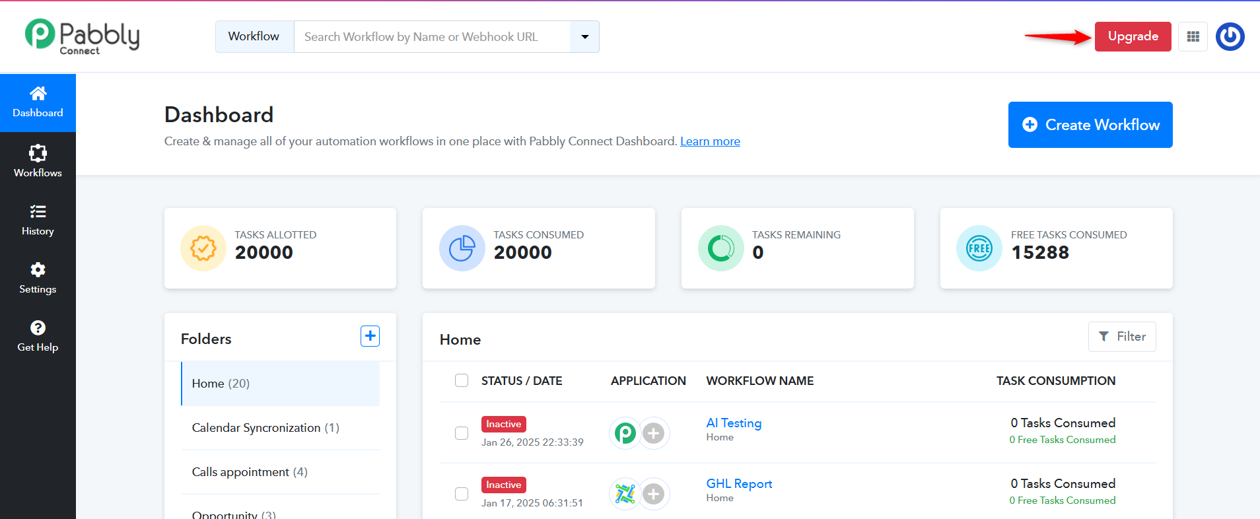Click the WORKFLOW NAME column header
Screen dimensions: 1260x519
(x=759, y=381)
